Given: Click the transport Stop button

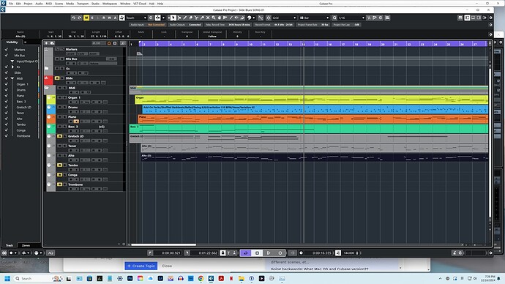Looking at the screenshot, I should click(x=257, y=253).
